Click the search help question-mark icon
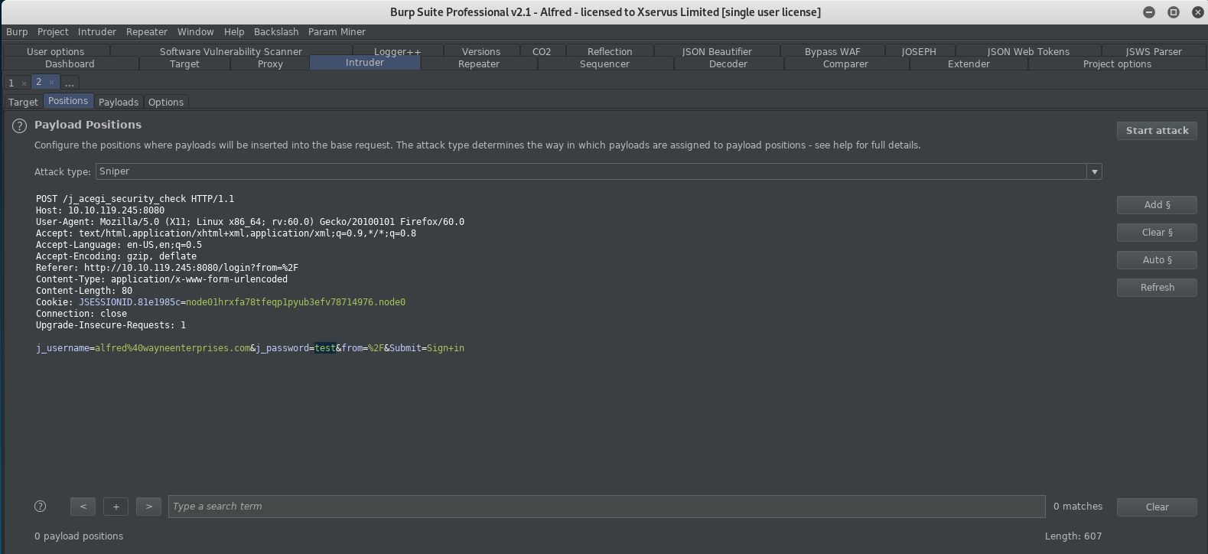1208x554 pixels. point(41,507)
